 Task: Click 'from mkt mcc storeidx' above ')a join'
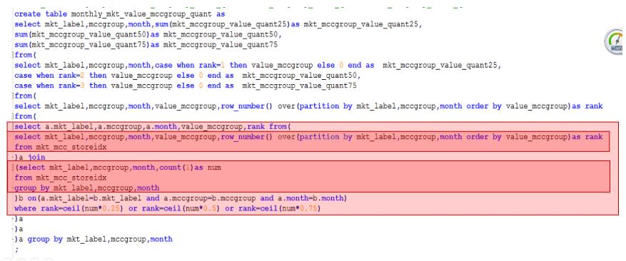tap(61, 147)
